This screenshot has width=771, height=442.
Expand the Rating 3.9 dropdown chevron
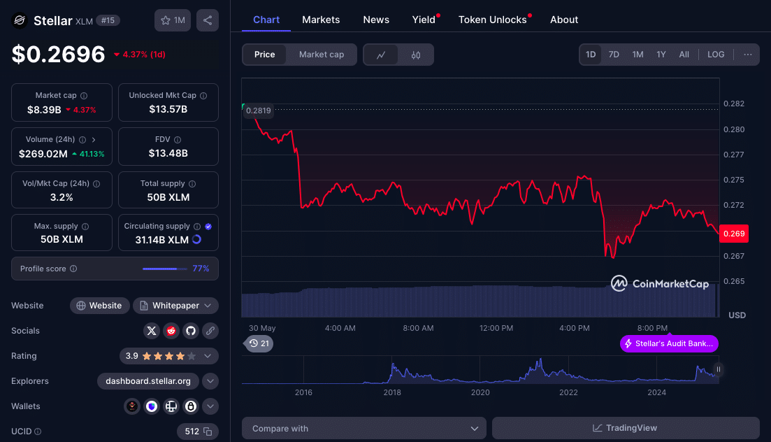pos(208,356)
